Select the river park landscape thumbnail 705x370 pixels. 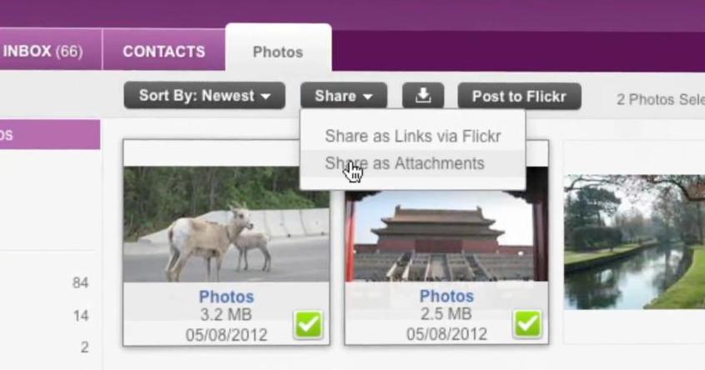[634, 242]
